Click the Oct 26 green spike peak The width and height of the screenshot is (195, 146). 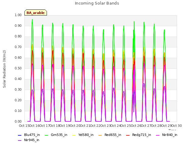click(134, 22)
